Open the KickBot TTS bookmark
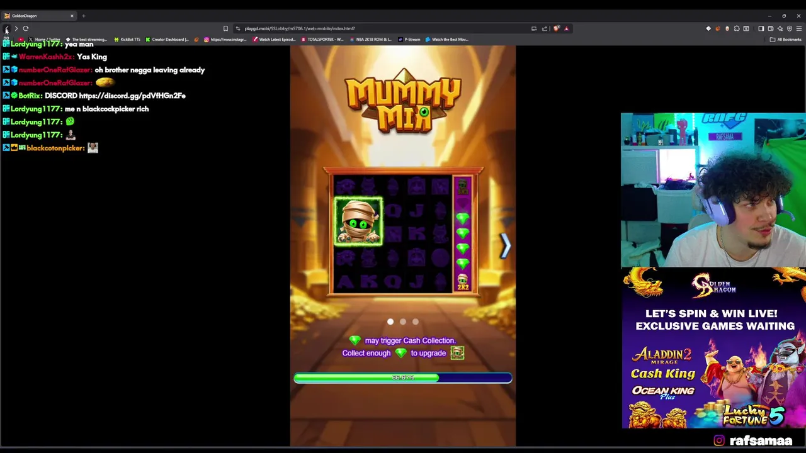 coord(128,39)
